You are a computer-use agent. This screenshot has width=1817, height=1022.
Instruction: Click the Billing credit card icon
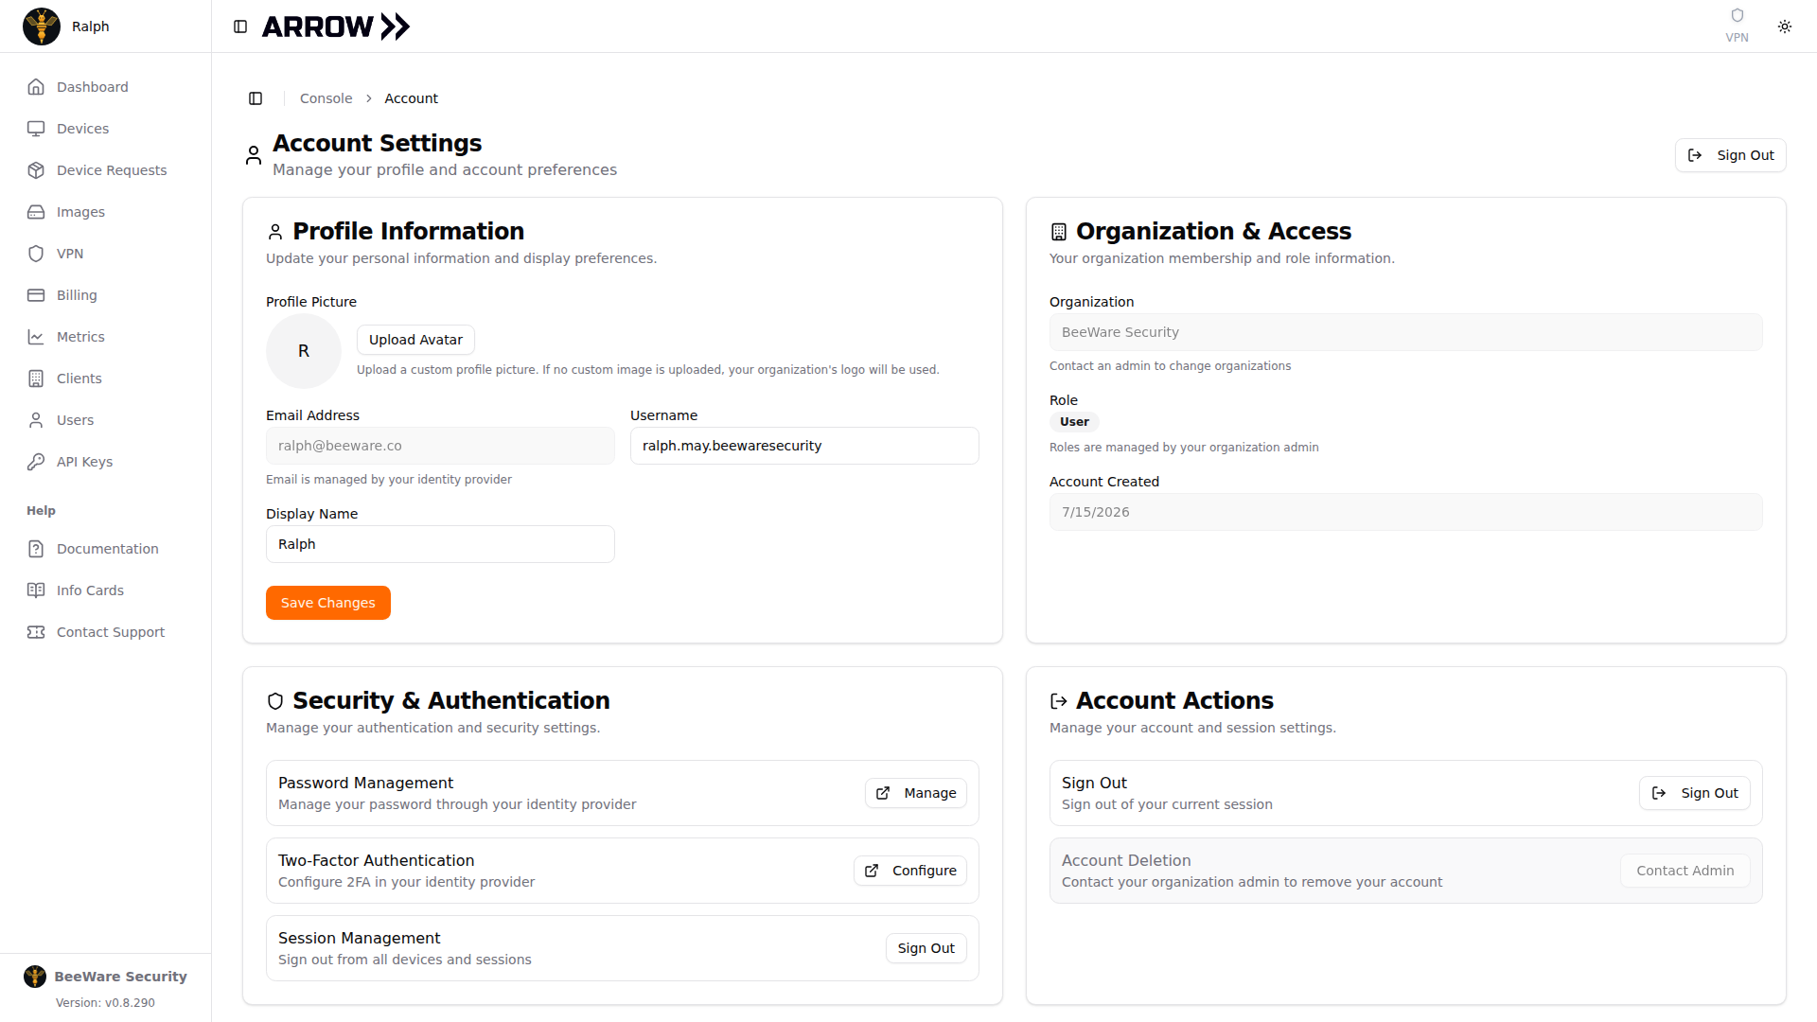click(36, 295)
